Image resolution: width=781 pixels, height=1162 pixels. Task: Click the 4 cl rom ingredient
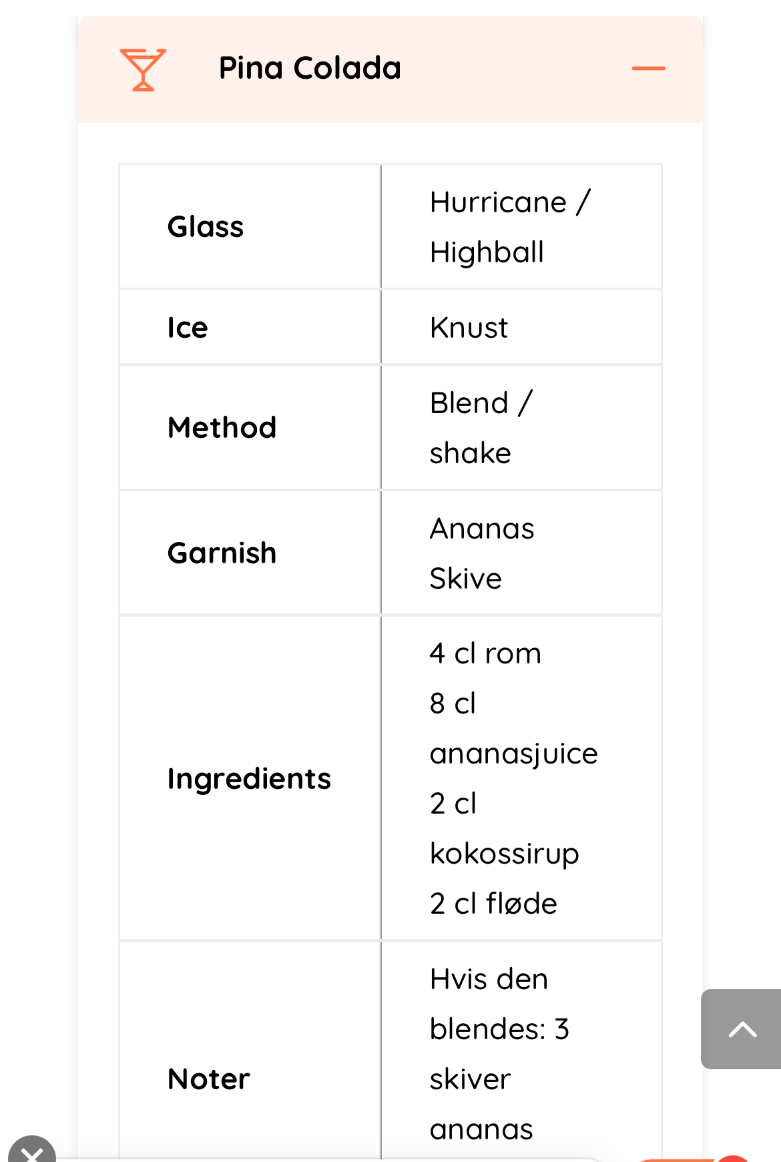click(x=485, y=653)
